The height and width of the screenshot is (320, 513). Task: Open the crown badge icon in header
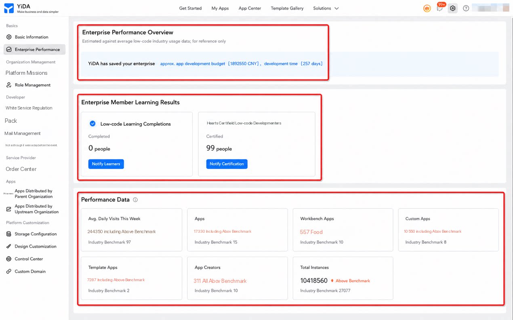point(427,8)
